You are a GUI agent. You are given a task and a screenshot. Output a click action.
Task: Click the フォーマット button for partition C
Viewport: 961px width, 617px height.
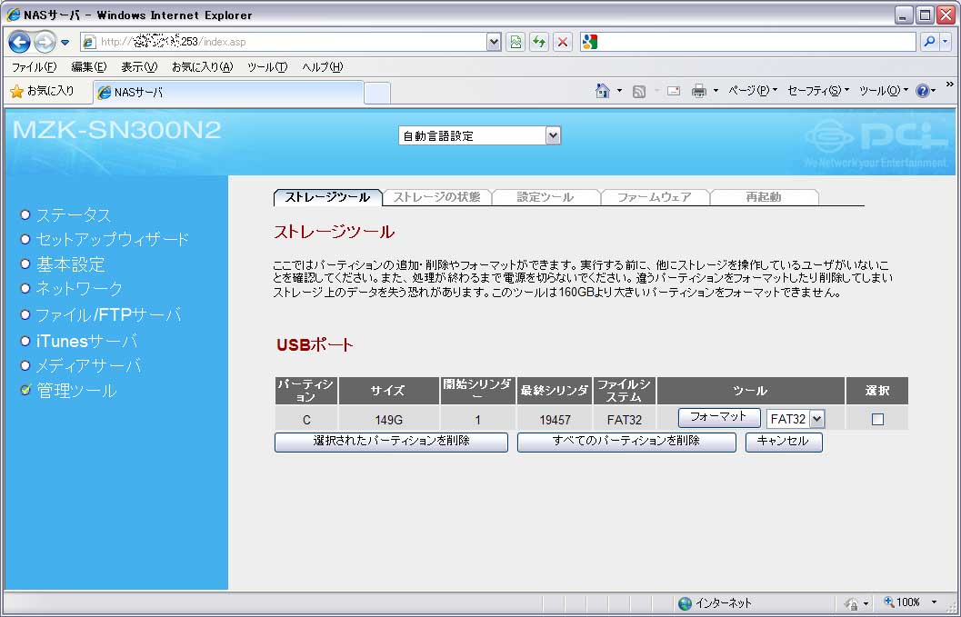(x=719, y=417)
